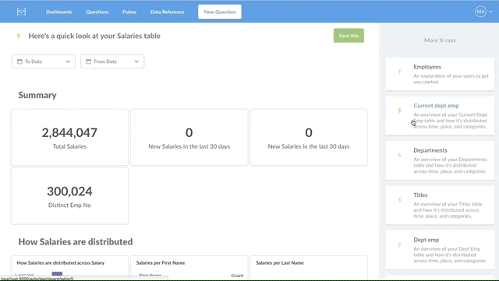Image resolution: width=499 pixels, height=281 pixels.
Task: Click the lightning bolt beside Employees x-ray
Action: (399, 72)
